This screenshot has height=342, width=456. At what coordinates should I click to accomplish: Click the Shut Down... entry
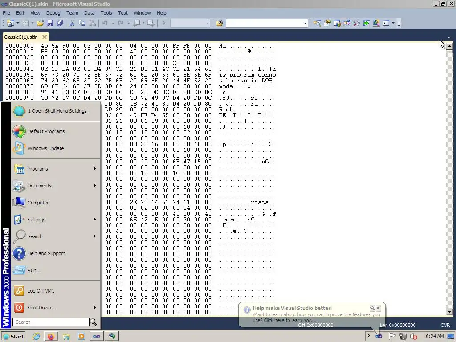[55, 307]
